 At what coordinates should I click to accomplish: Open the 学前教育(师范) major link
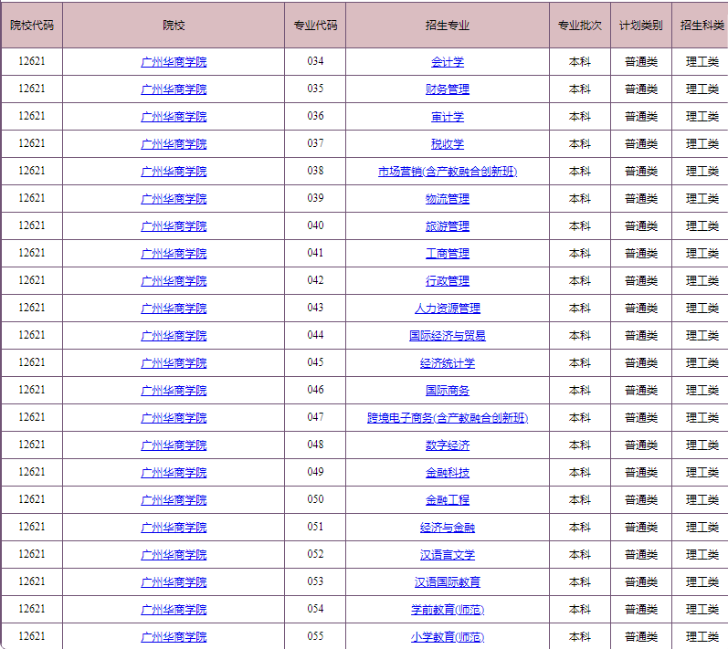pyautogui.click(x=447, y=609)
